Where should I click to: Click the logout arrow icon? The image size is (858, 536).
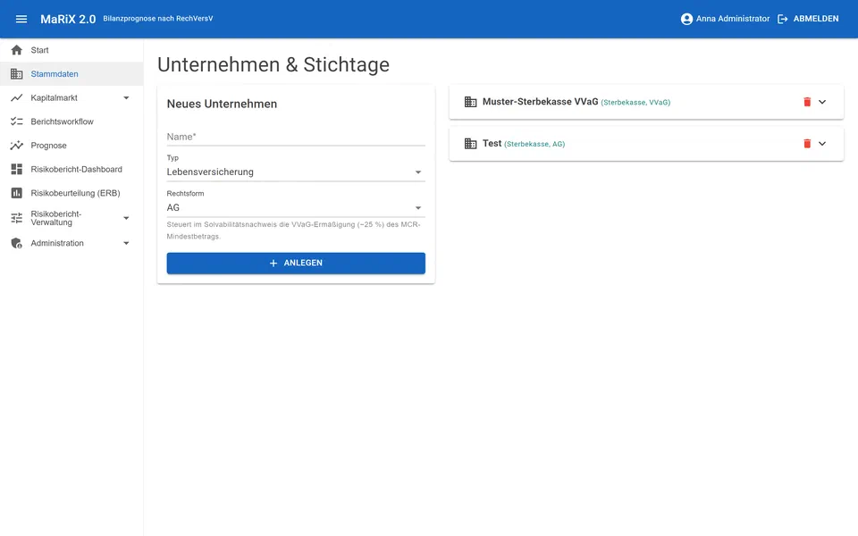coord(783,19)
